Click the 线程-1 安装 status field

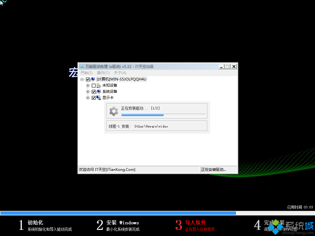(x=157, y=126)
